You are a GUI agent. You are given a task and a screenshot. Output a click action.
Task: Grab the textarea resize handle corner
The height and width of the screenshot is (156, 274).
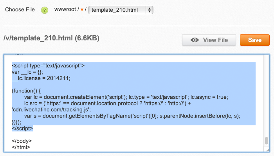click(267, 150)
